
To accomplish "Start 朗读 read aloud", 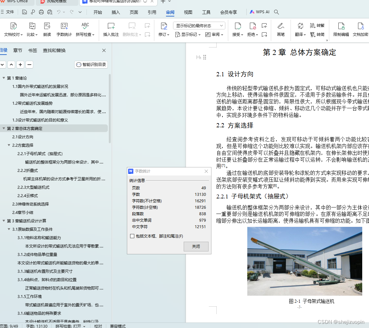I will tap(47, 29).
